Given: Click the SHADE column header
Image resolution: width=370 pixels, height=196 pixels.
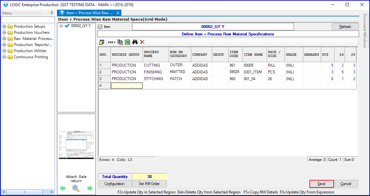Looking at the screenshot, I should tap(294, 54).
